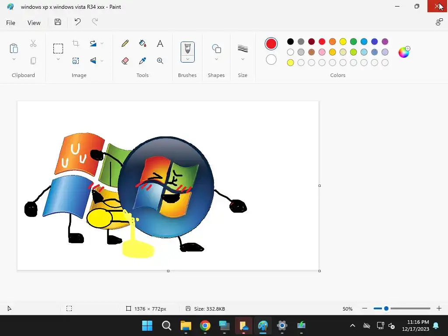Pick the purple color swatch
448x336 pixels.
tap(385, 42)
